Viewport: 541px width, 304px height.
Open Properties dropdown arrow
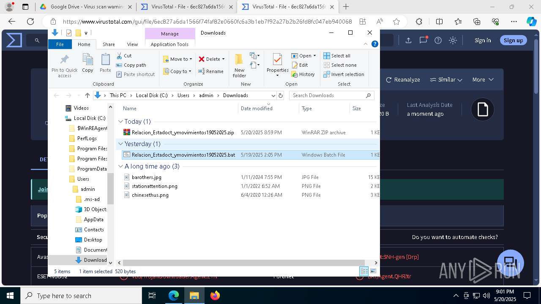(x=277, y=76)
